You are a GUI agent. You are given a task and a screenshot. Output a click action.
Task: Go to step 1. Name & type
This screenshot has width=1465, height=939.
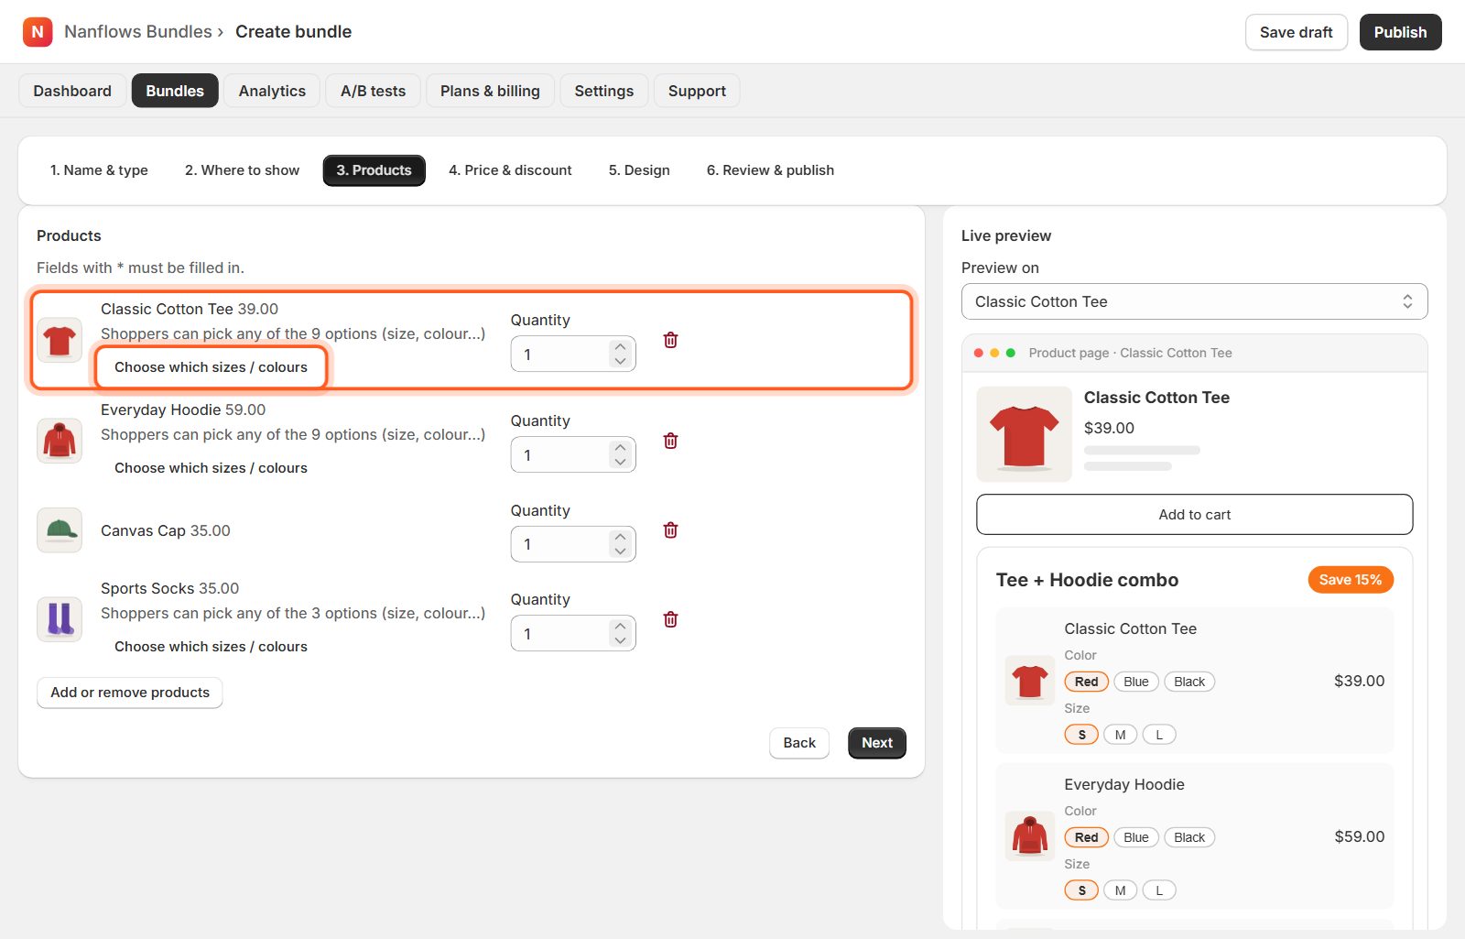[x=99, y=170]
